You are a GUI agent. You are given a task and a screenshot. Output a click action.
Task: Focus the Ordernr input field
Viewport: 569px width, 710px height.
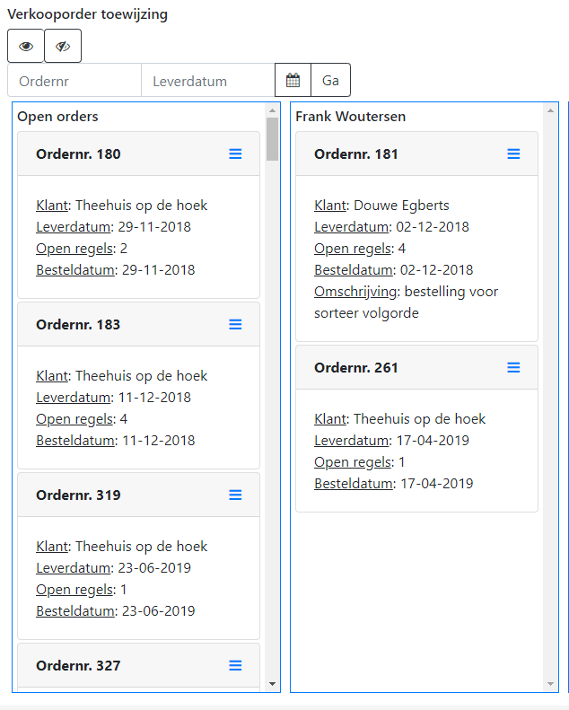(74, 81)
